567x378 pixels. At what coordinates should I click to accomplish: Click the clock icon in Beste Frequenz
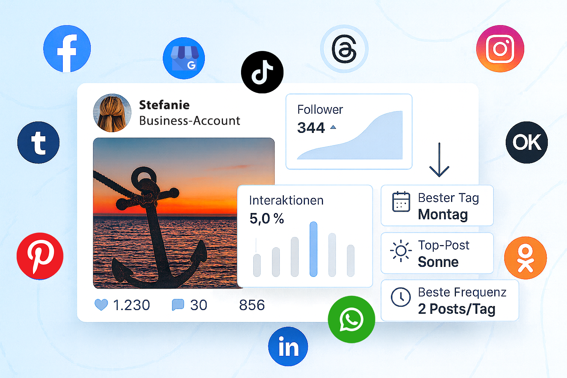(401, 297)
